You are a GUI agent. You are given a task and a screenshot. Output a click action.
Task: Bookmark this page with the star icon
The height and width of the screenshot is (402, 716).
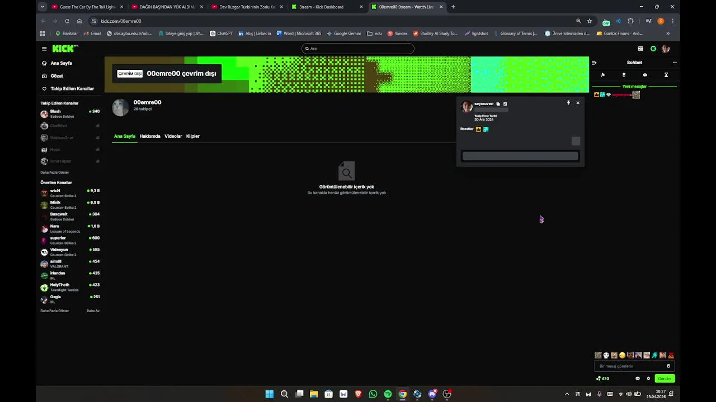[590, 21]
